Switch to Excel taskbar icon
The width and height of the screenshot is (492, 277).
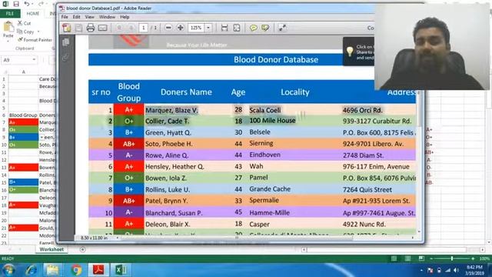[121, 270]
